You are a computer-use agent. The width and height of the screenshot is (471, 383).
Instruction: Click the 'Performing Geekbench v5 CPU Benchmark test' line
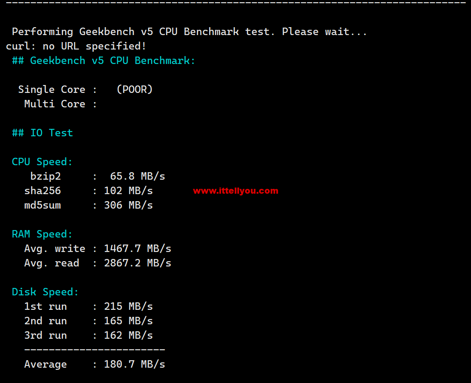click(189, 32)
